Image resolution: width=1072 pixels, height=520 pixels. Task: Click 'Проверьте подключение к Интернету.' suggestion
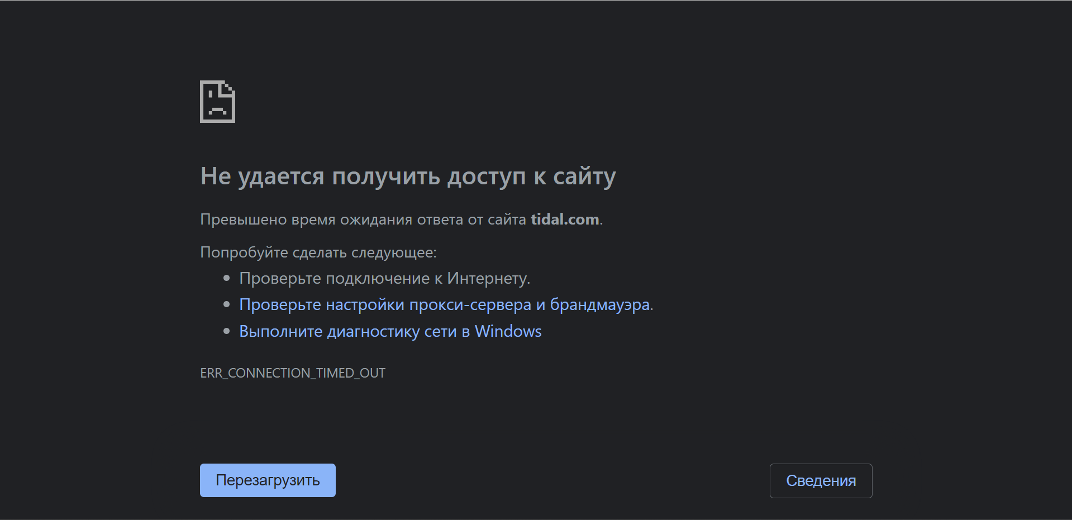coord(384,278)
